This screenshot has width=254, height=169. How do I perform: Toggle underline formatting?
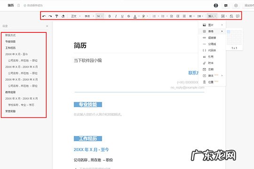tap(122, 16)
